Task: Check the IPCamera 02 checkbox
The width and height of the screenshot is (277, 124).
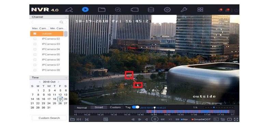Action: [35, 39]
